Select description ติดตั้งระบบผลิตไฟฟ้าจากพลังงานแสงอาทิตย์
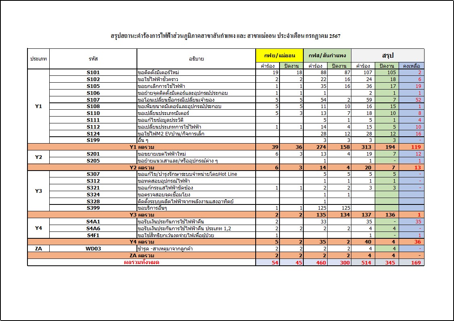Screen dimensions: 454x321 [x=185, y=201]
